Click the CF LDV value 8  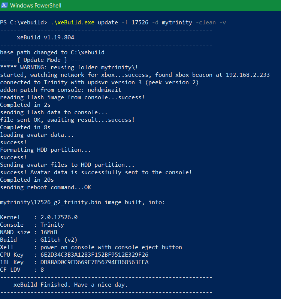coord(42,270)
